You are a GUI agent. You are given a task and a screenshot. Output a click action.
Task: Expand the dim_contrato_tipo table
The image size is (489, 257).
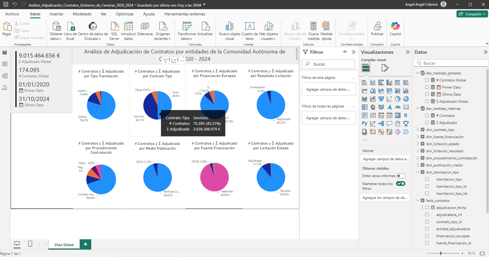[418, 130]
